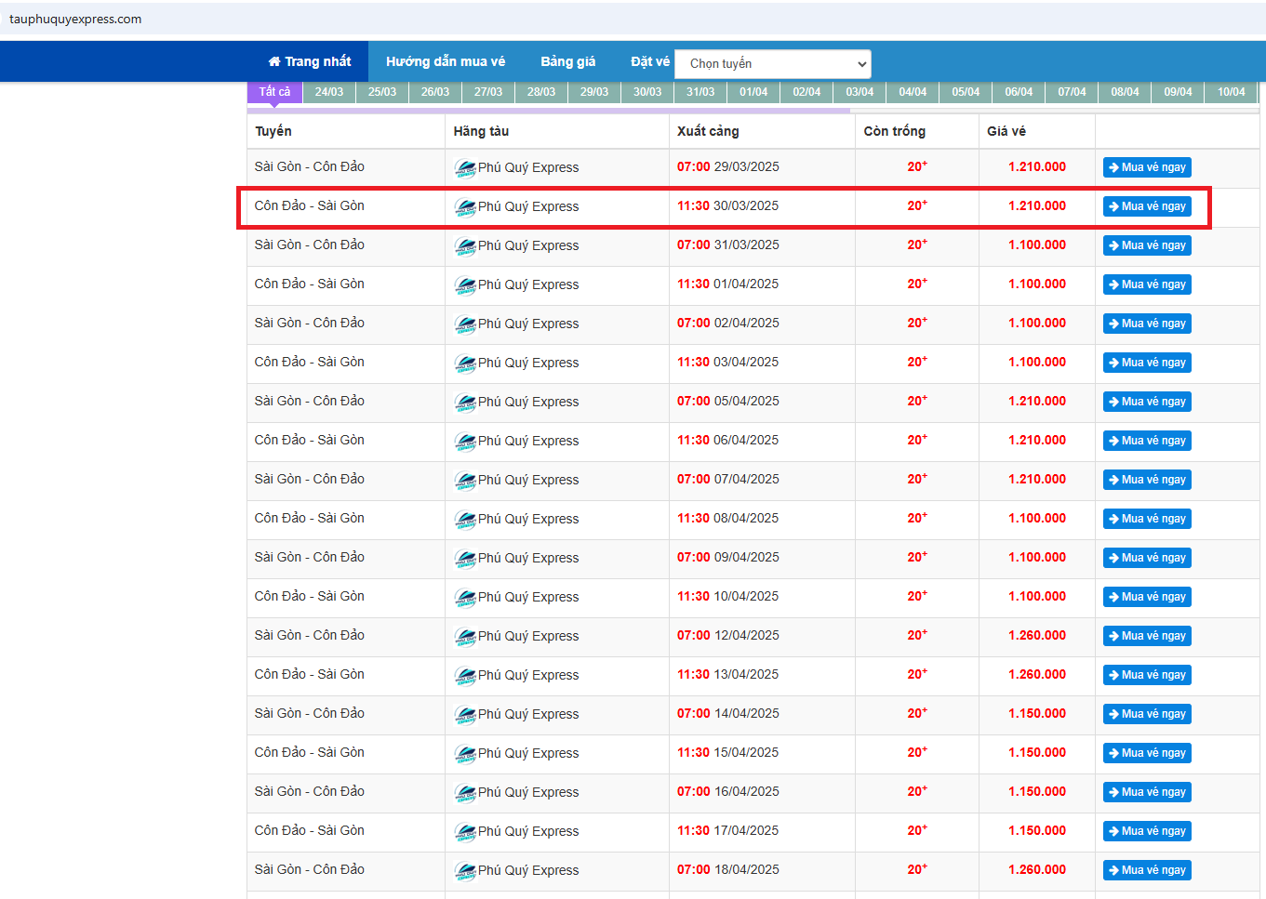
Task: Click Phú Quý Express logo in 10/04/2025 row
Action: point(465,598)
